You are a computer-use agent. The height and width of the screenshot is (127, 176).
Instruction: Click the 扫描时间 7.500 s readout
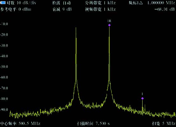pos(94,123)
